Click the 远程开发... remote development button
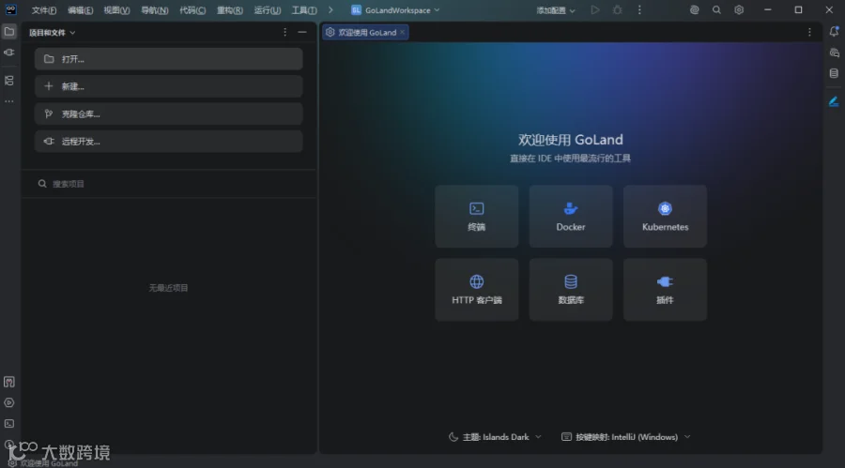 point(169,142)
